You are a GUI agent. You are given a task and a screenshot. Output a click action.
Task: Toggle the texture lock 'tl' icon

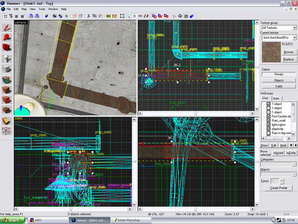[135, 16]
